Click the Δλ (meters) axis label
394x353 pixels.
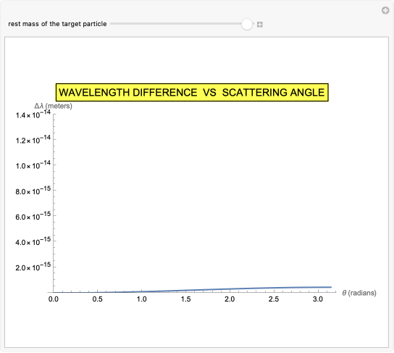54,106
